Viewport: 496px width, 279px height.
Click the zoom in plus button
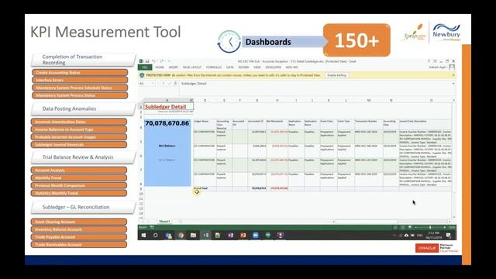(x=444, y=227)
